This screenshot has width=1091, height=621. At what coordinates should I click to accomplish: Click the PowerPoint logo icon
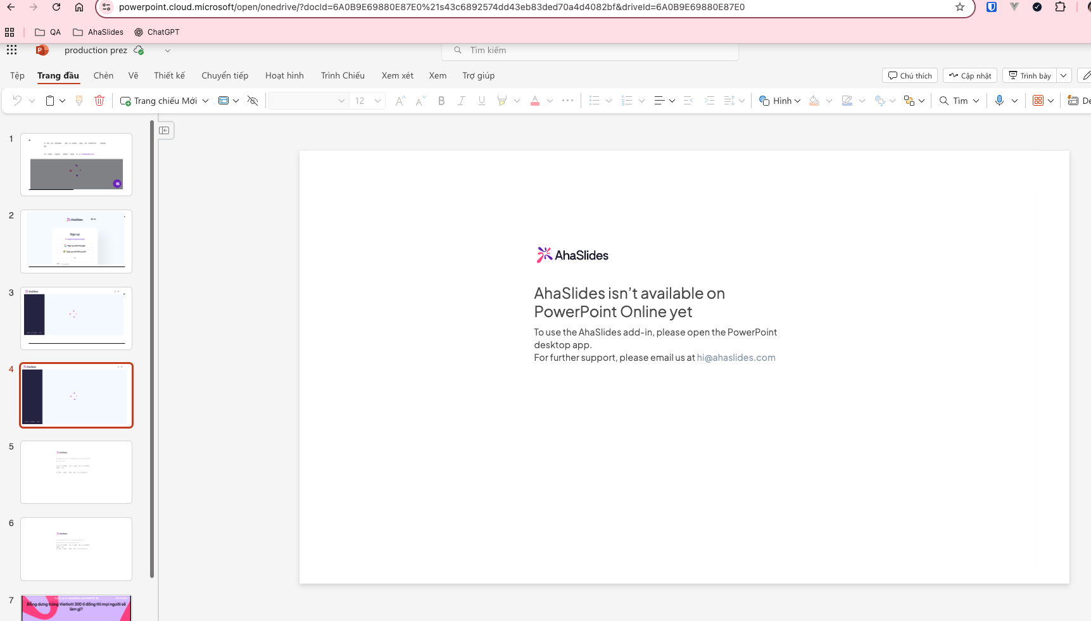click(42, 50)
